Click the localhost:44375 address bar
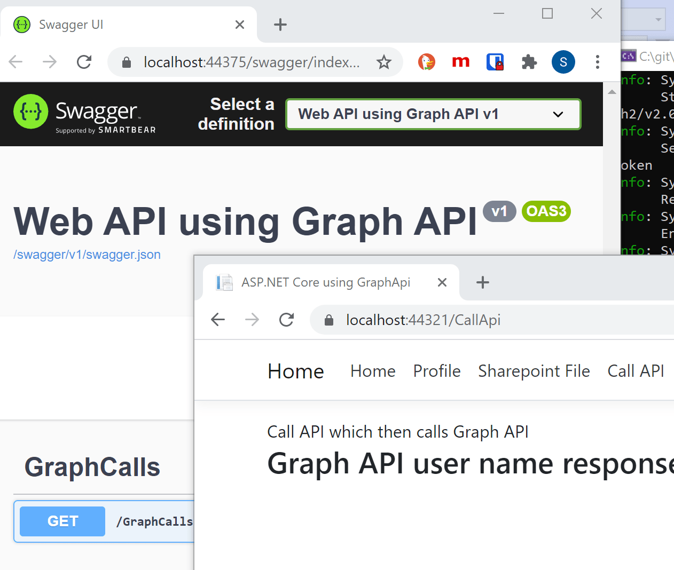Viewport: 674px width, 570px height. point(251,62)
